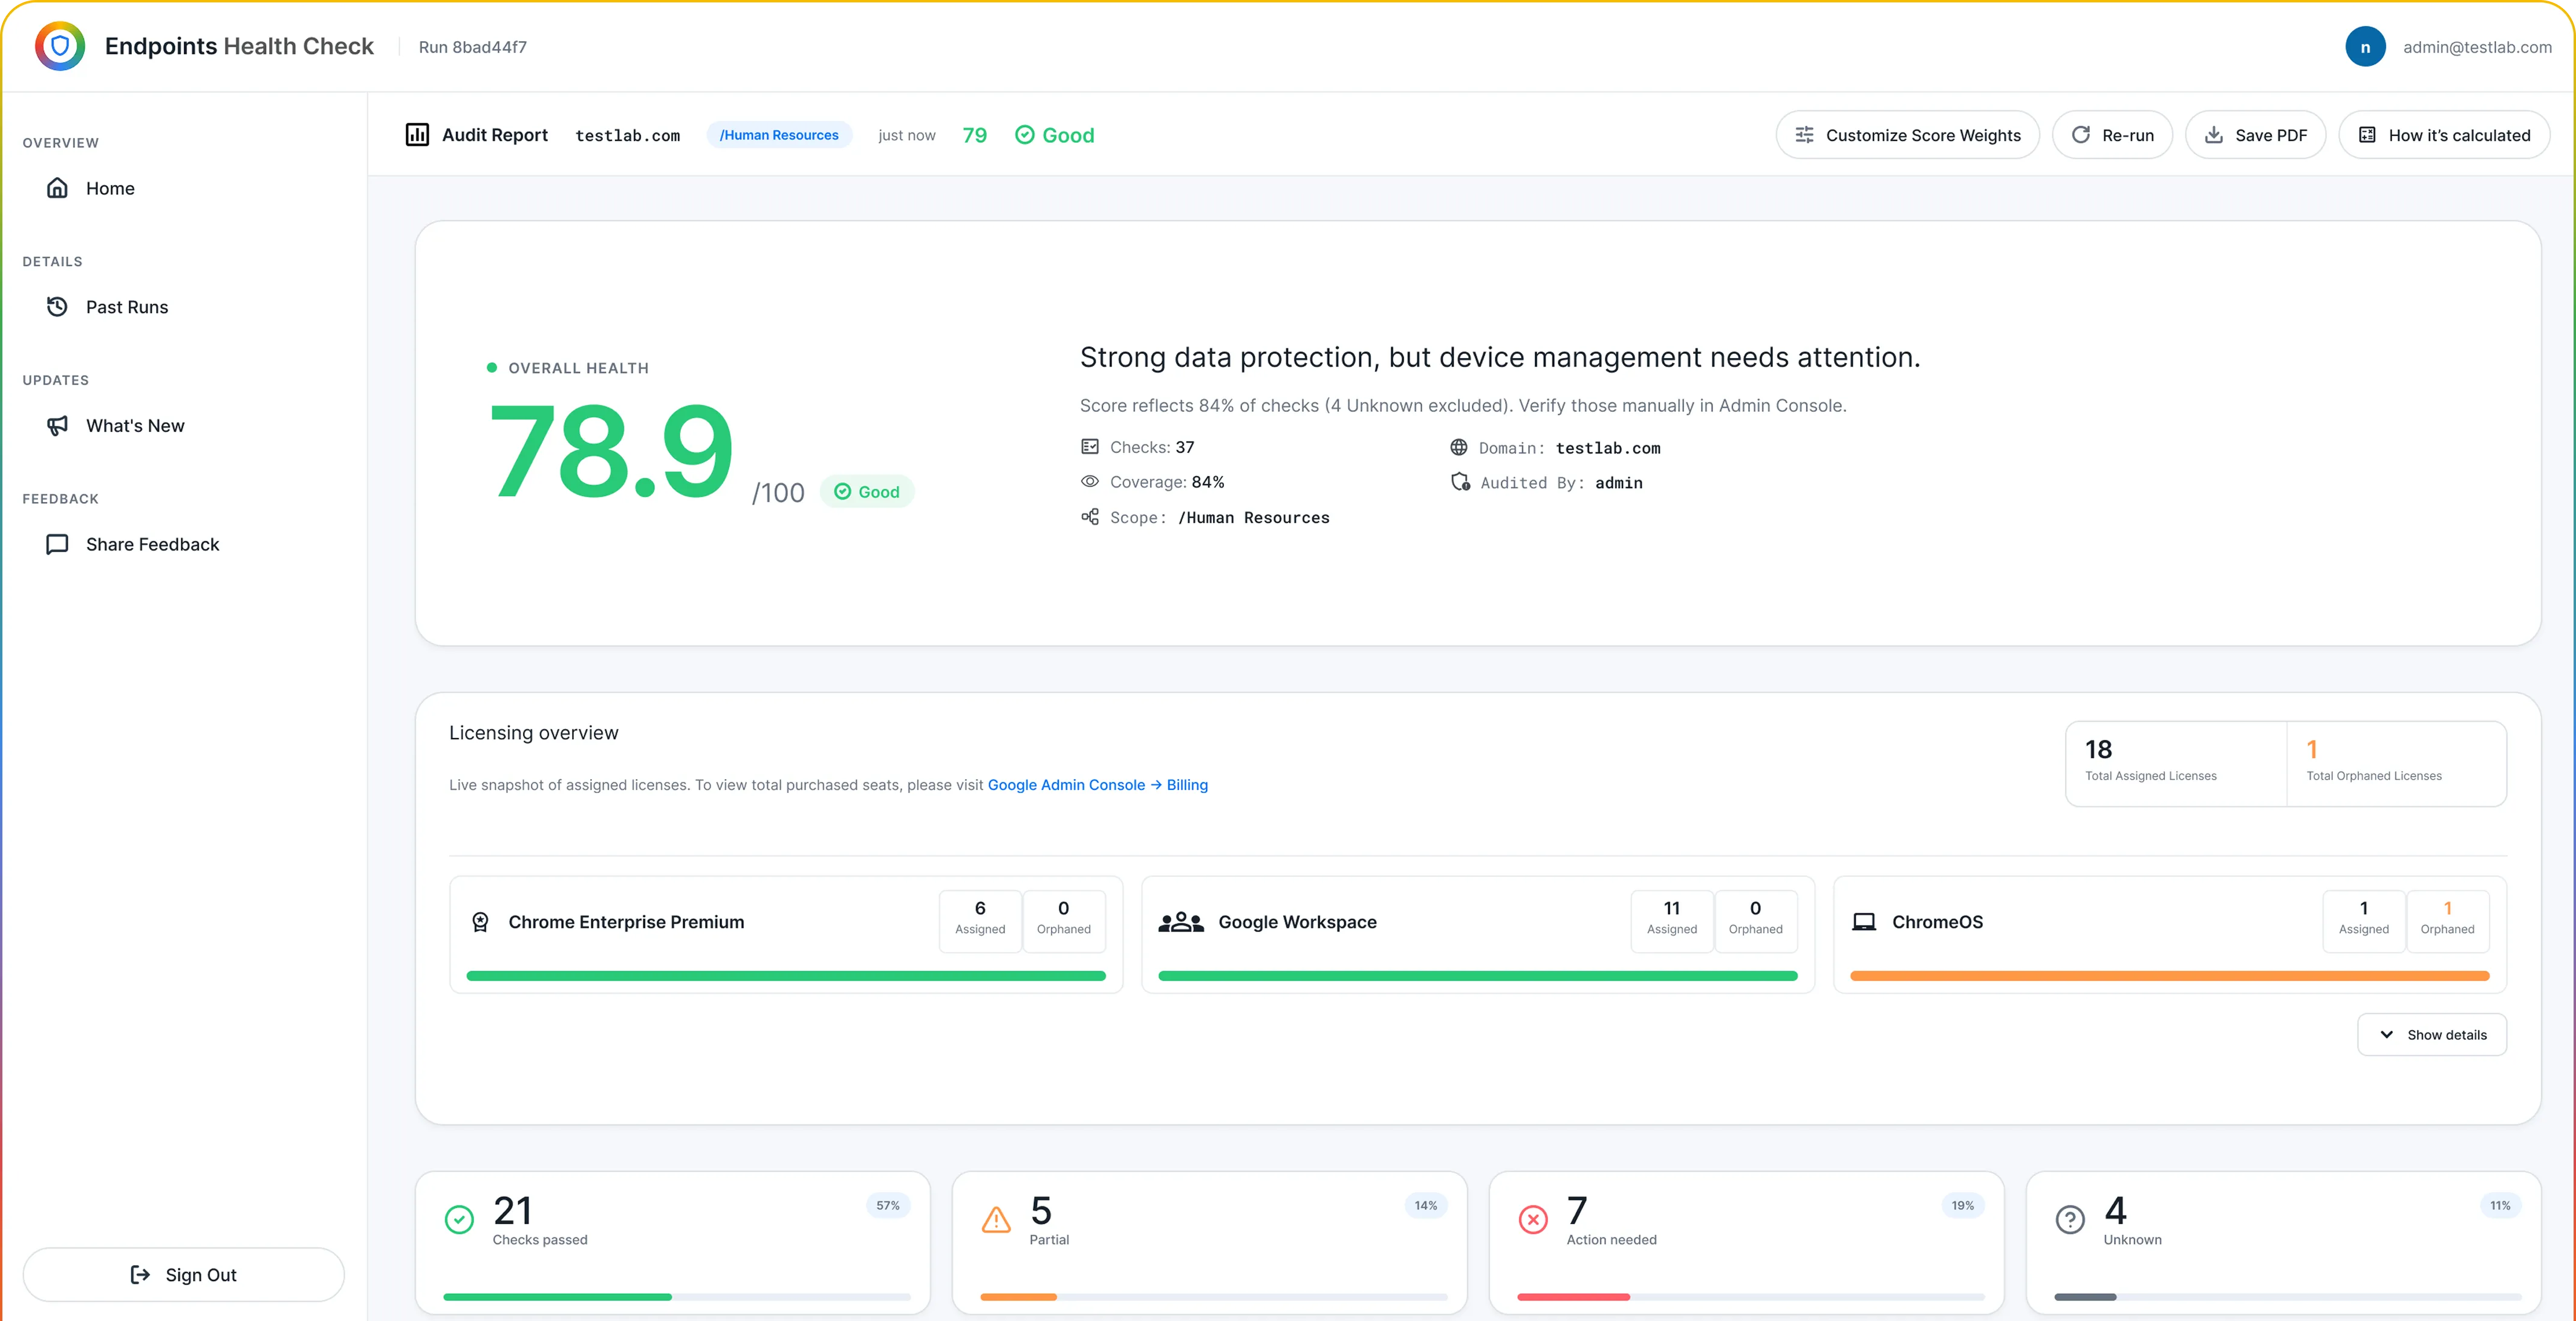The image size is (2576, 1321).
Task: Click the /Human Resources scope tag
Action: point(779,135)
